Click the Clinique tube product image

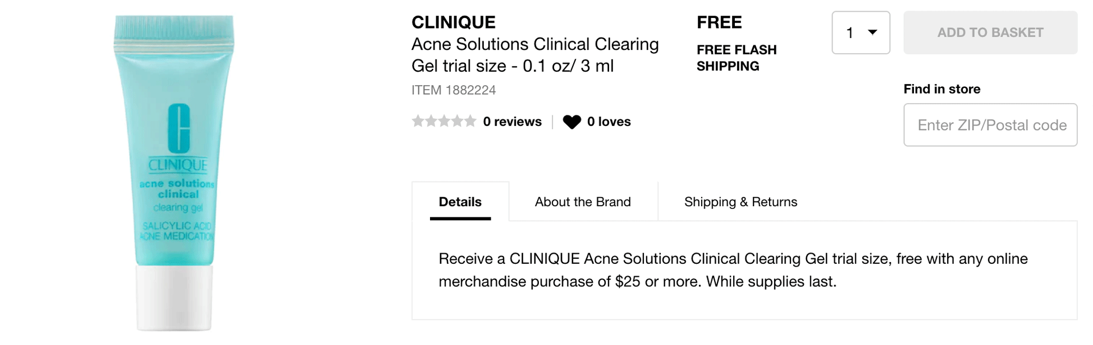click(174, 172)
